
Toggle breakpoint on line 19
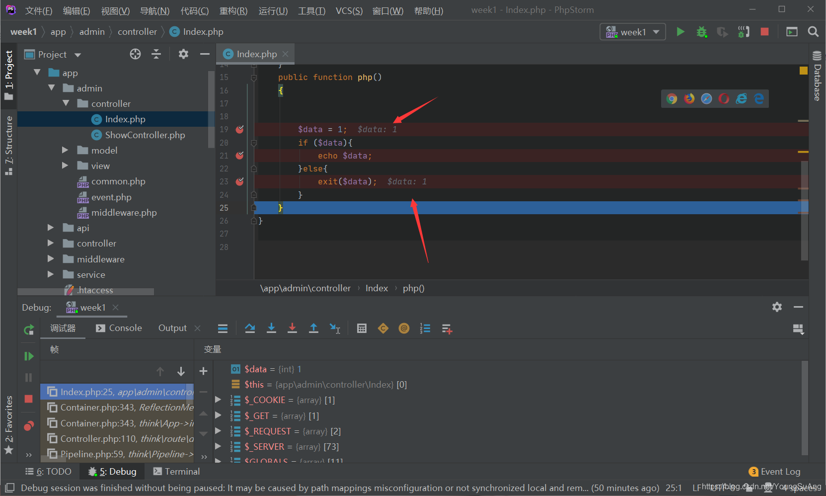click(x=239, y=129)
